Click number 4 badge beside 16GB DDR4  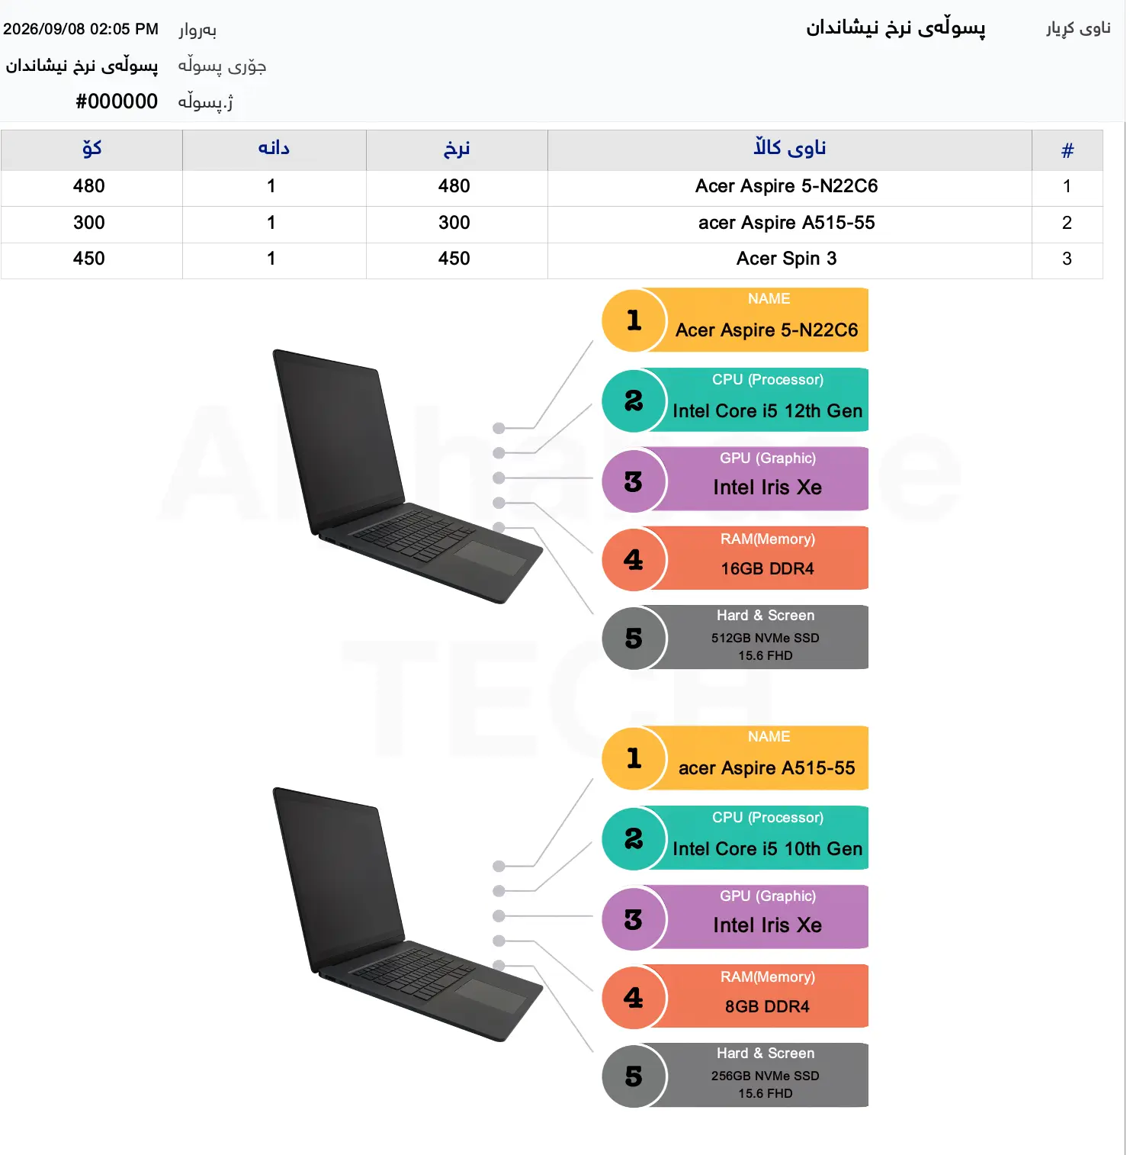634,560
